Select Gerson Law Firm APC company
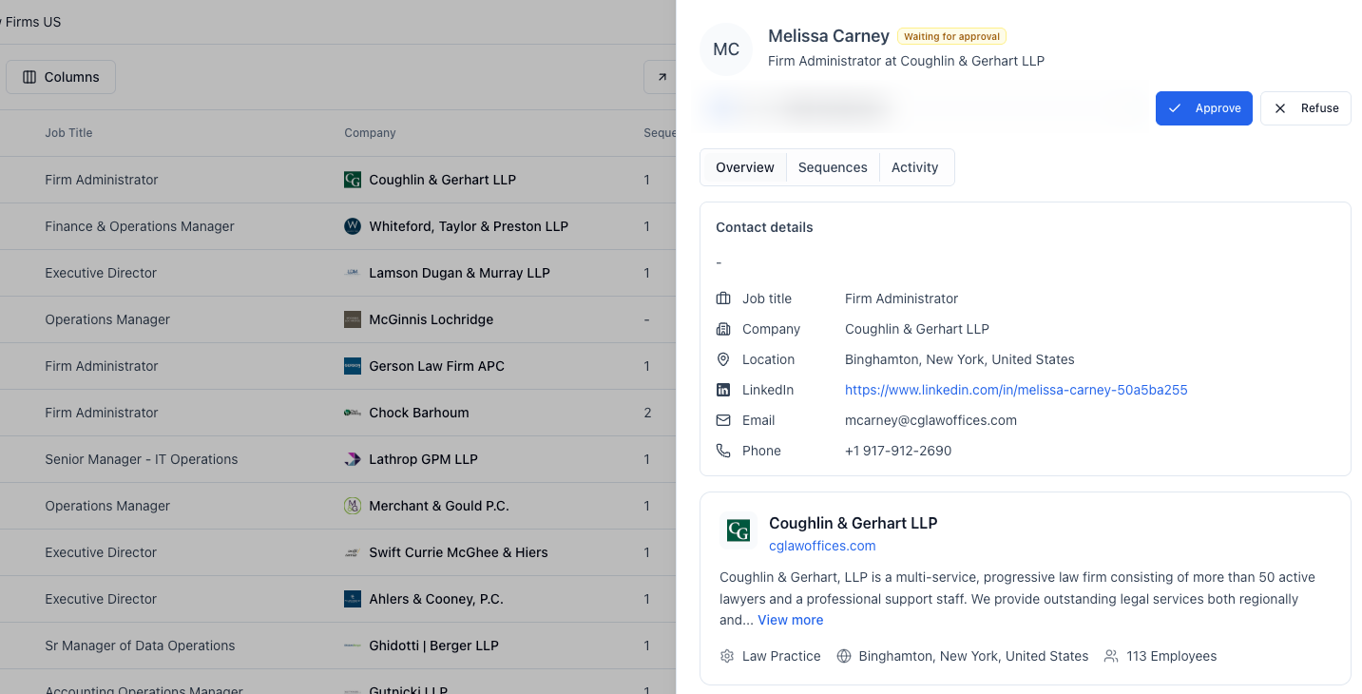 [436, 366]
